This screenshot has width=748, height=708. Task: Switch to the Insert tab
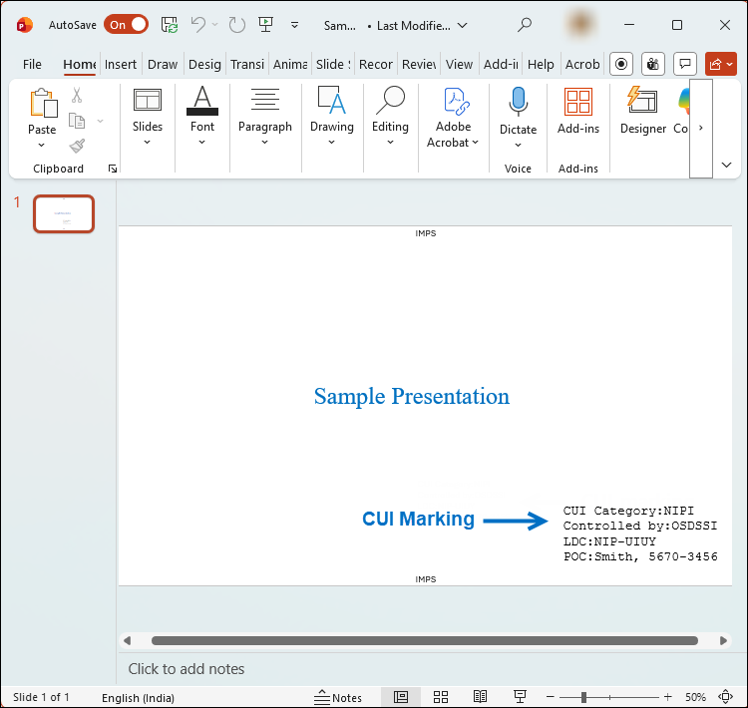(x=121, y=64)
